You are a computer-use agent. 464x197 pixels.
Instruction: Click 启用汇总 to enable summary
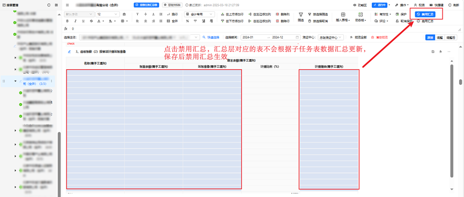(425, 21)
